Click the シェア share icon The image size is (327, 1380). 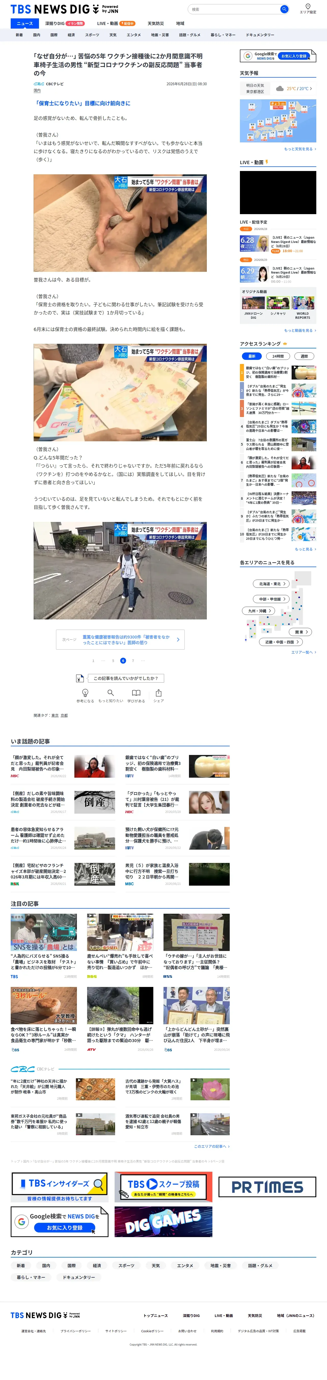[159, 693]
